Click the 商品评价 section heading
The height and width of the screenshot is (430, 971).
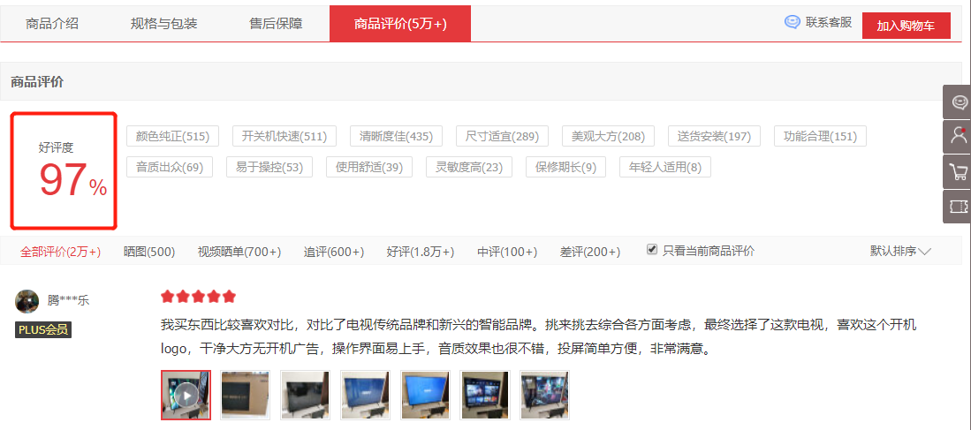(37, 81)
